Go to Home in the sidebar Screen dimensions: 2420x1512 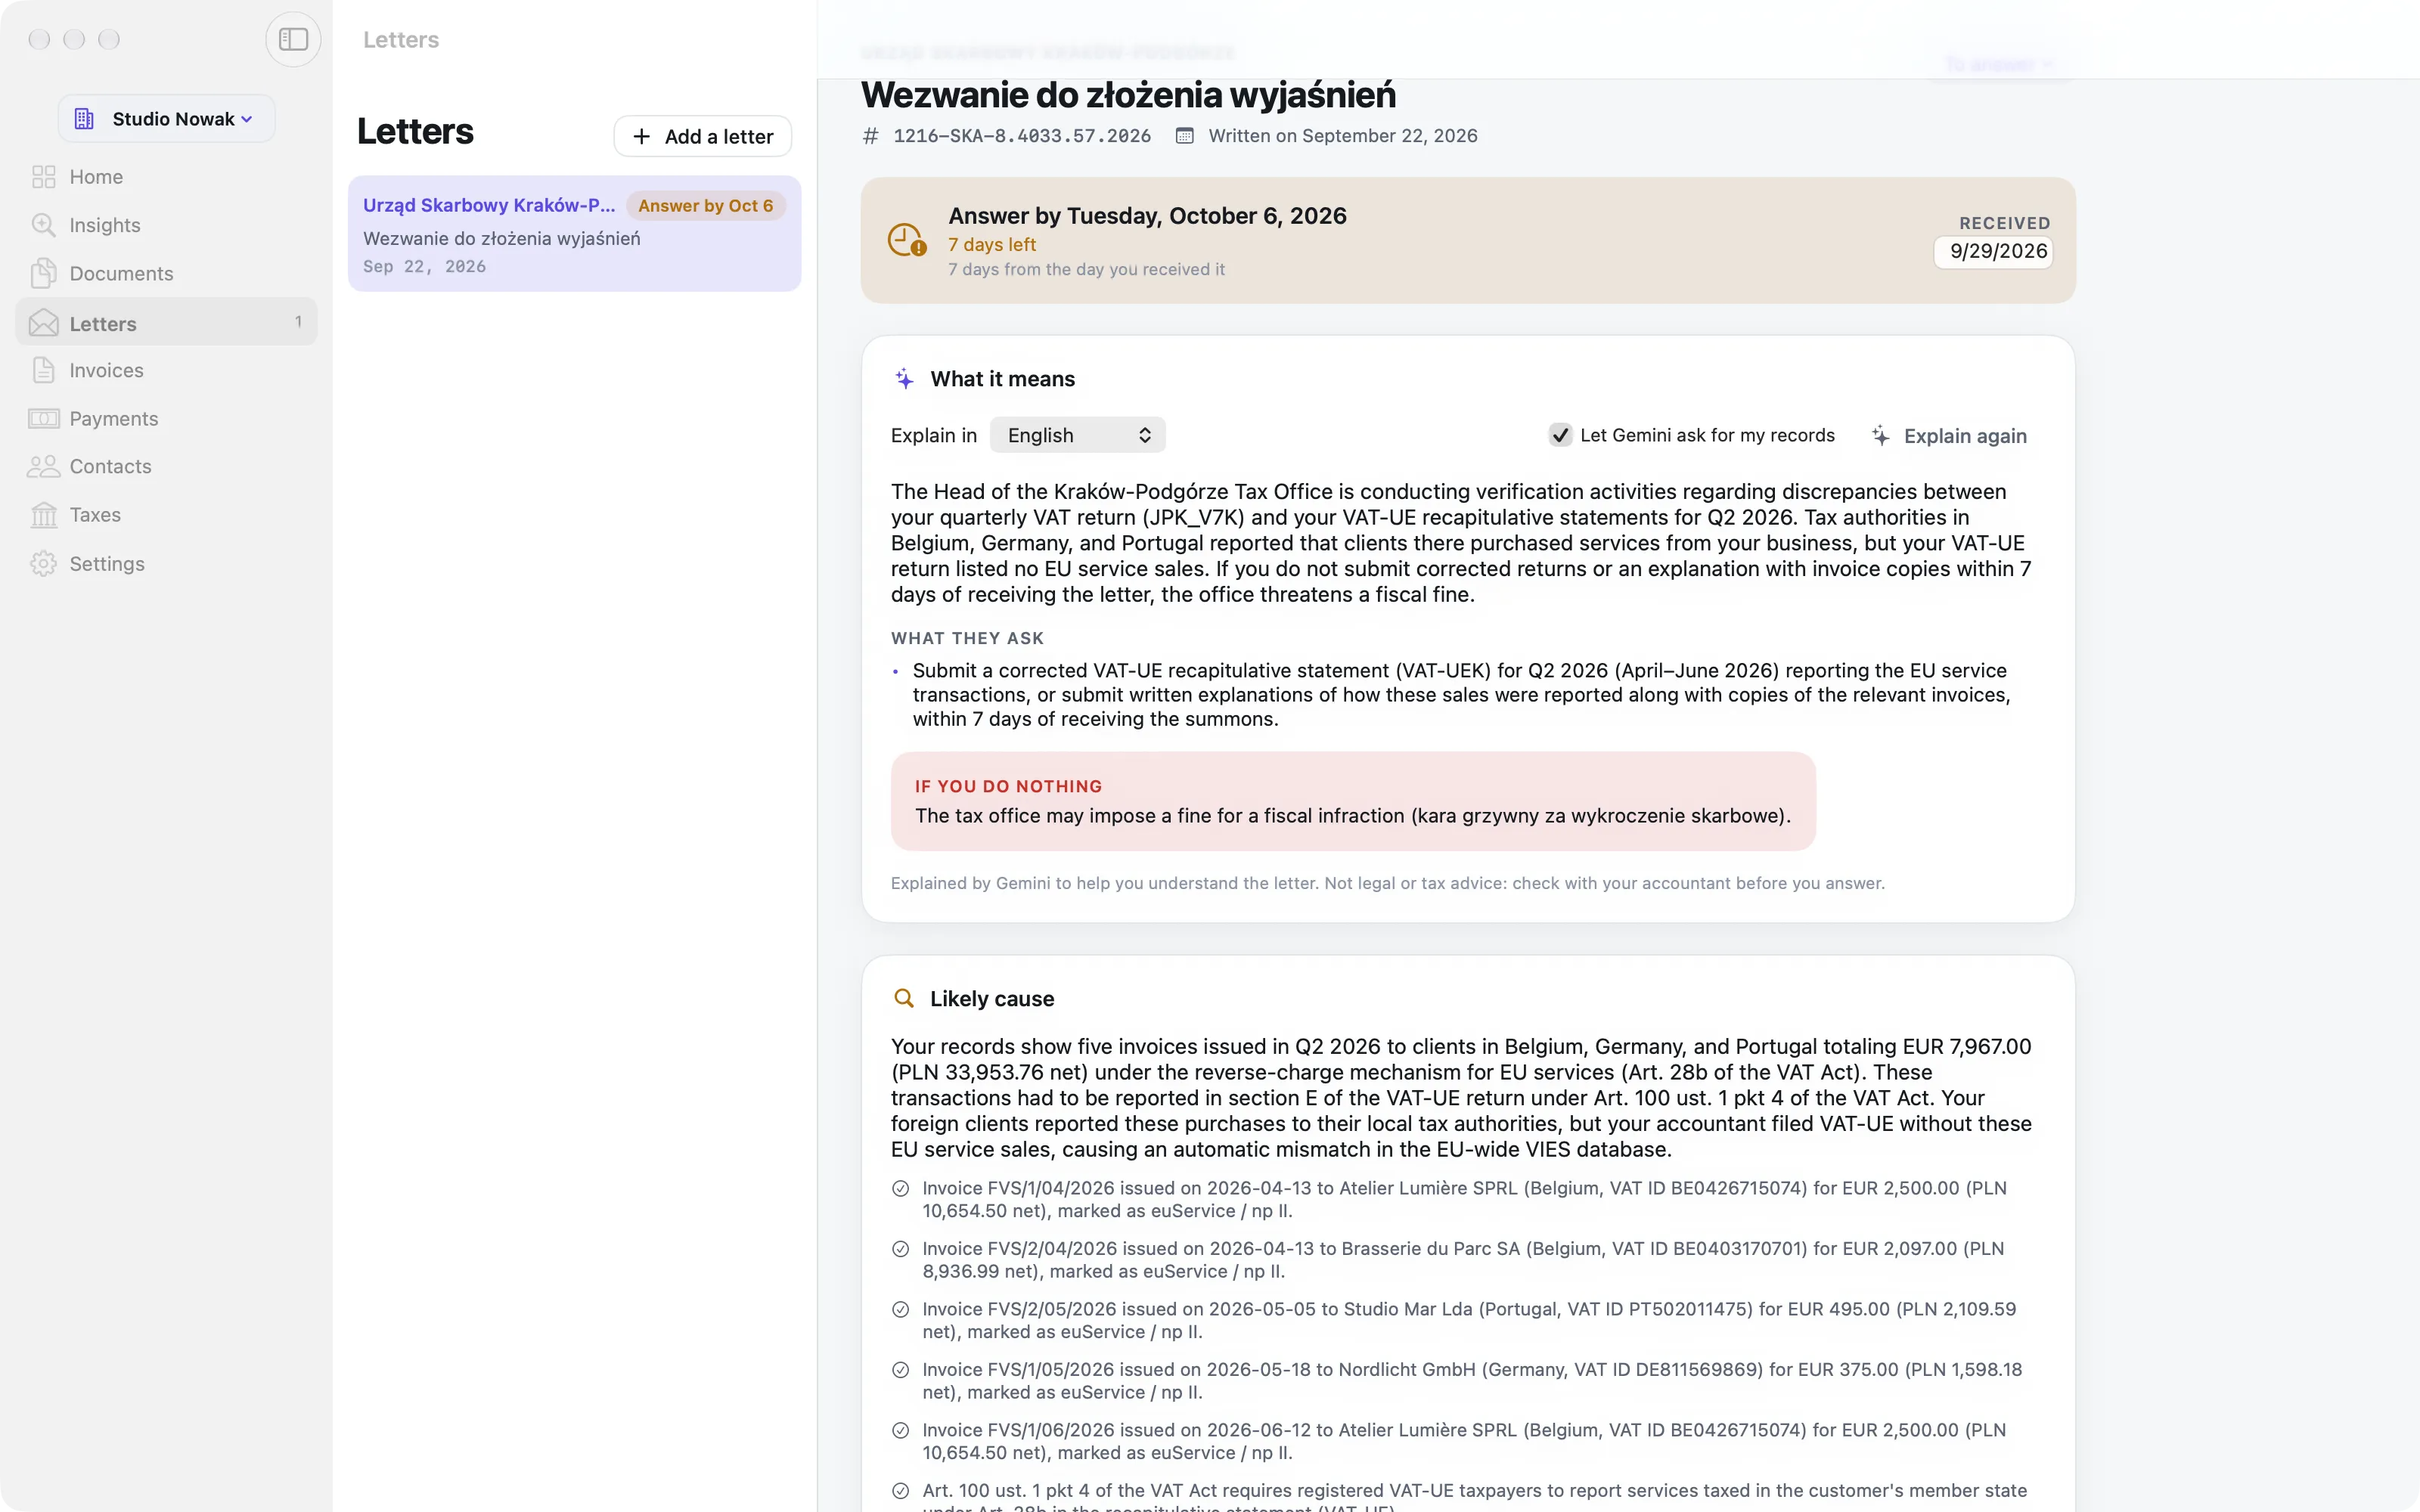166,177
